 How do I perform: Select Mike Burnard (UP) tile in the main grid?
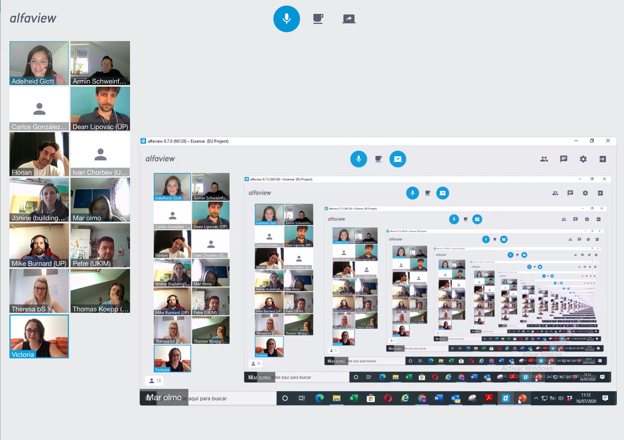pyautogui.click(x=39, y=245)
